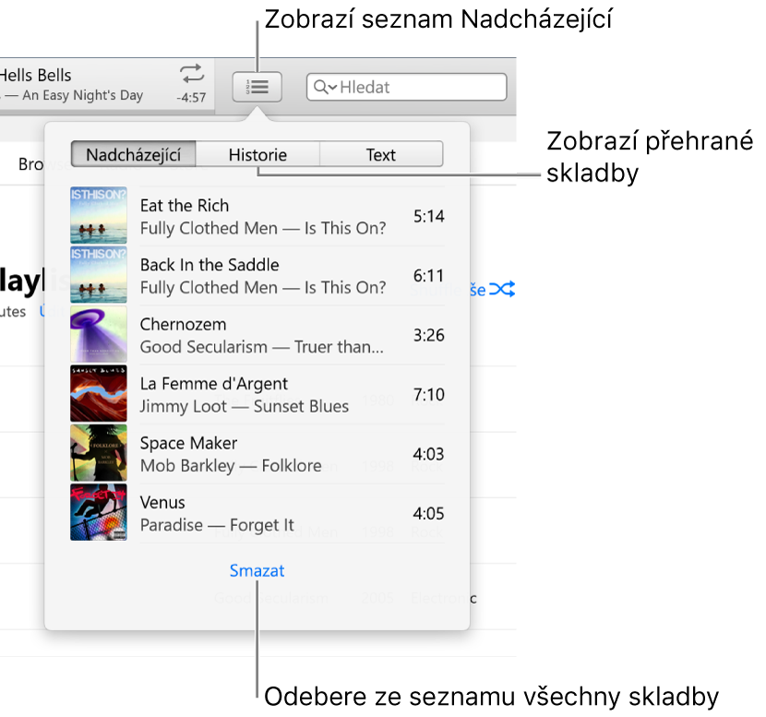Click the Space Maker album artwork
766x717 pixels.
pyautogui.click(x=98, y=453)
